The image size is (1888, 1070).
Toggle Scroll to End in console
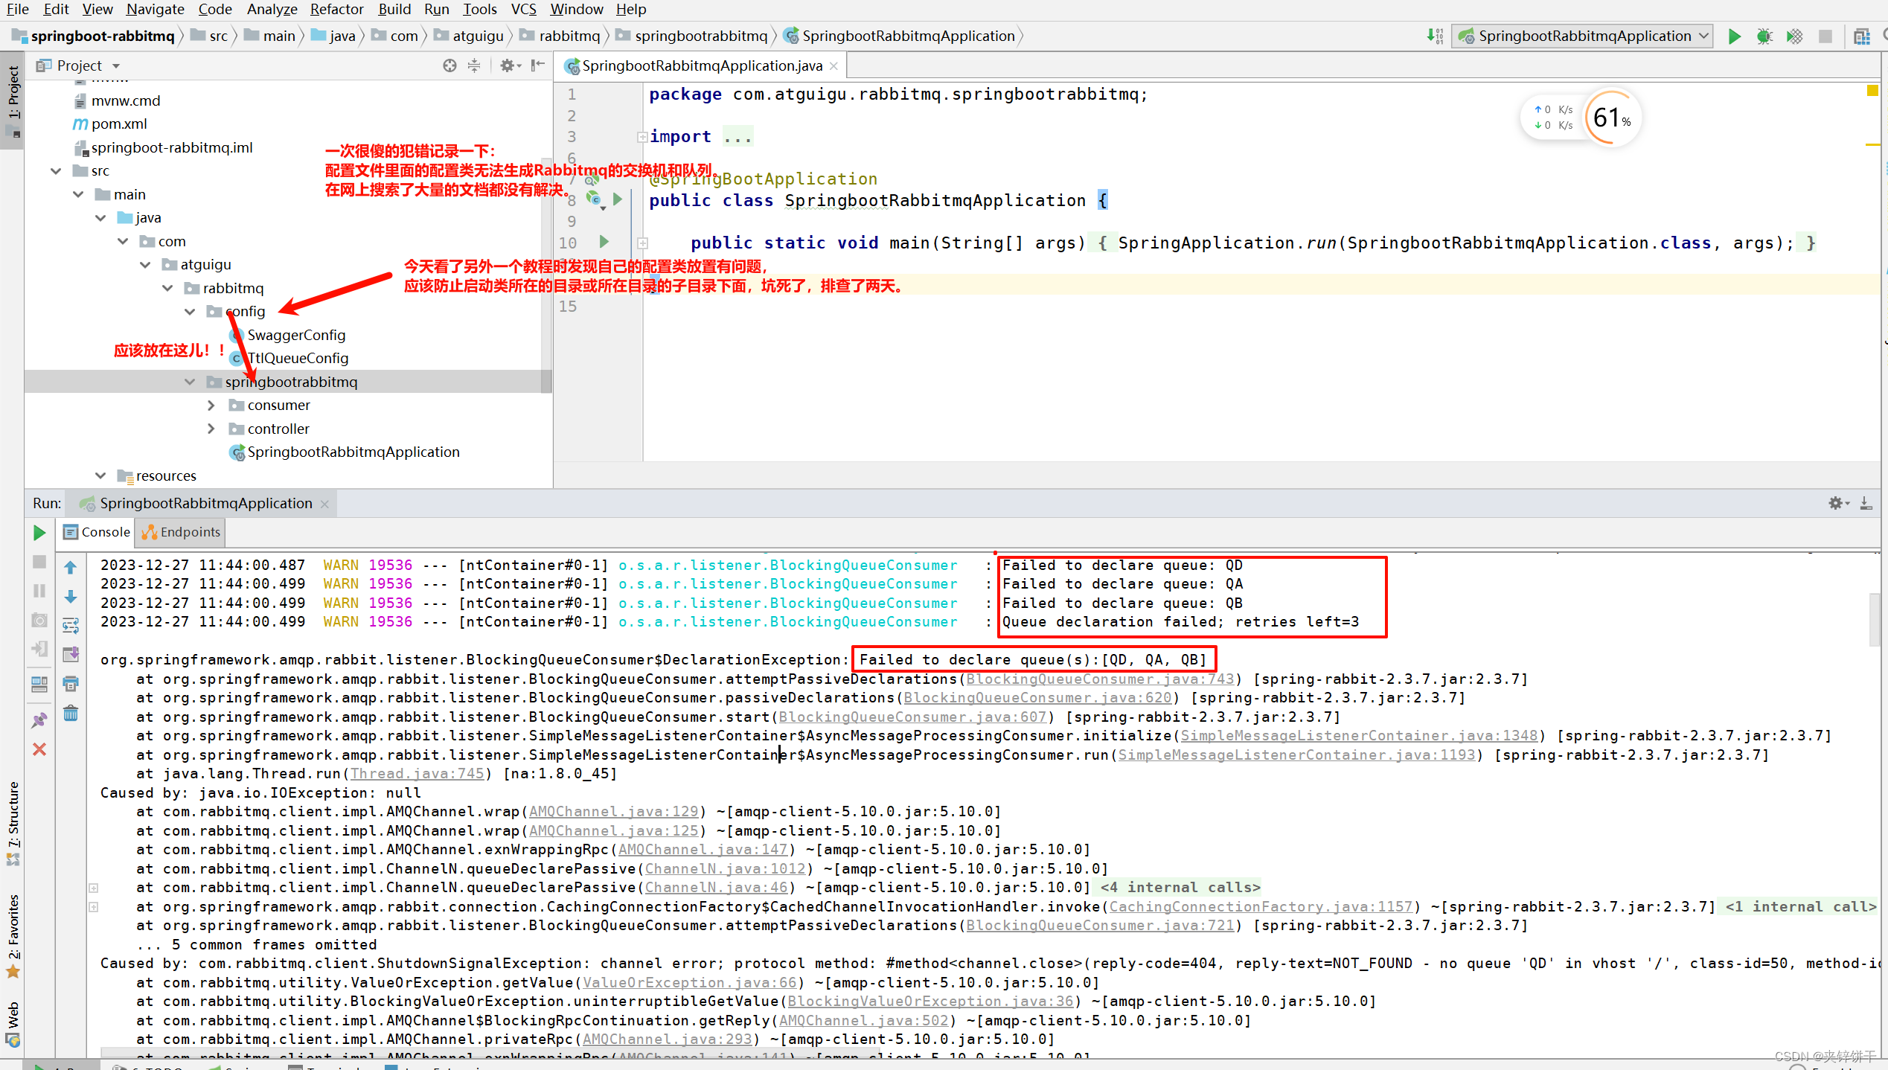pos(71,654)
